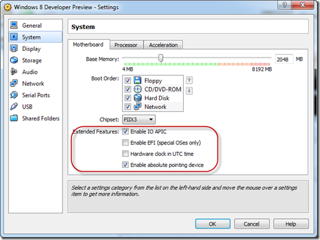This screenshot has height=240, width=320.
Task: Click the Serial Ports connector icon
Action: pos(14,95)
